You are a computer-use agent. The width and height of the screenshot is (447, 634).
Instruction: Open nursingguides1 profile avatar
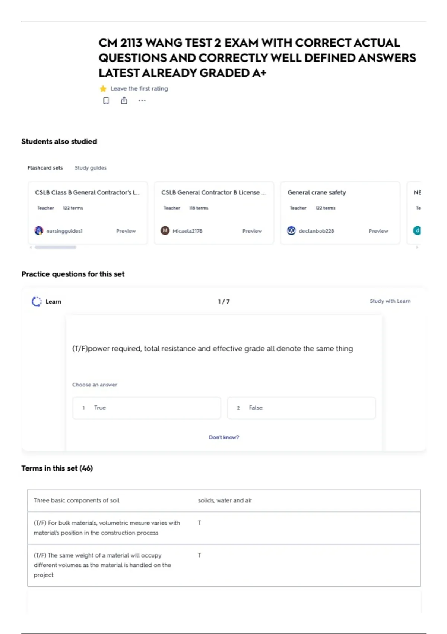click(39, 231)
